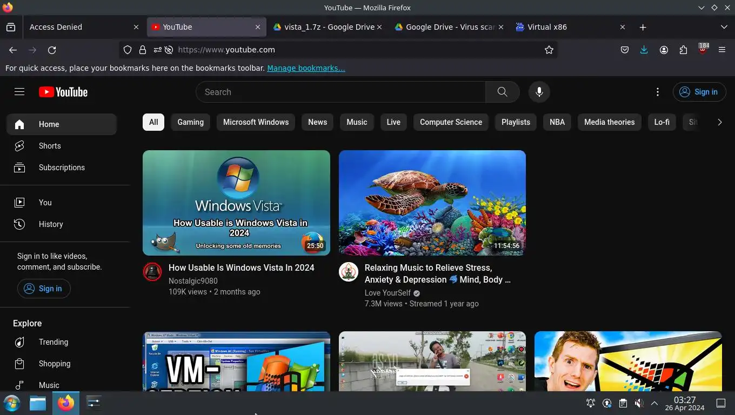Open the list all tabs dropdown

(724, 27)
